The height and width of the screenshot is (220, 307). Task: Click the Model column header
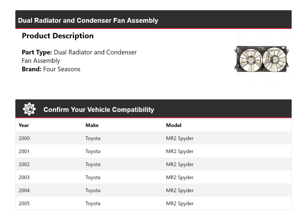coord(174,125)
